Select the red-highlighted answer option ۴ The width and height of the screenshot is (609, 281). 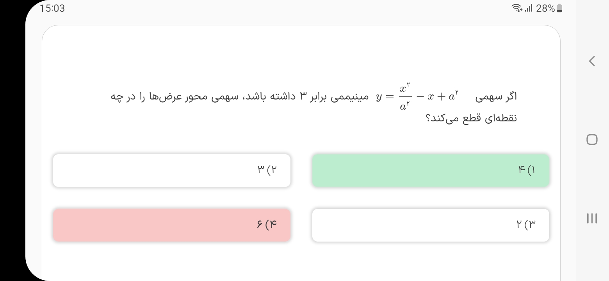pyautogui.click(x=172, y=225)
